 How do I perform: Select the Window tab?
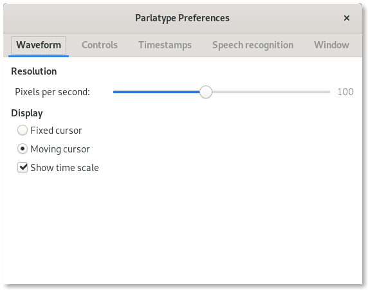tap(331, 45)
